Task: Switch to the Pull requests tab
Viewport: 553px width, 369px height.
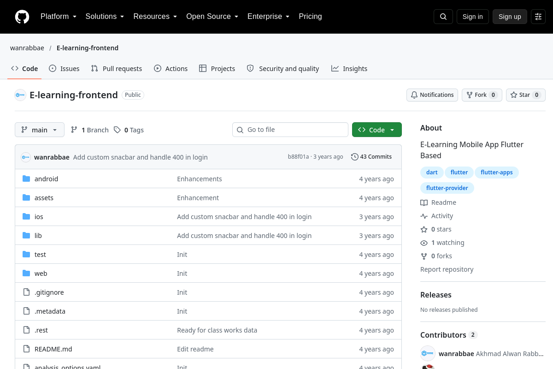Action: point(117,69)
